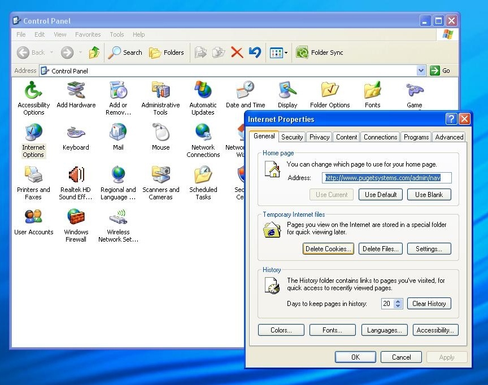Switch to the Security tab
Image resolution: width=488 pixels, height=385 pixels.
(292, 137)
